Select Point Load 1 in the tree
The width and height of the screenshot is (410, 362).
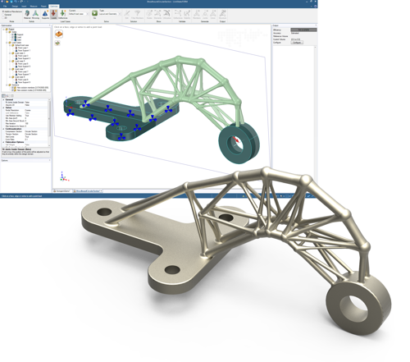coord(23,48)
